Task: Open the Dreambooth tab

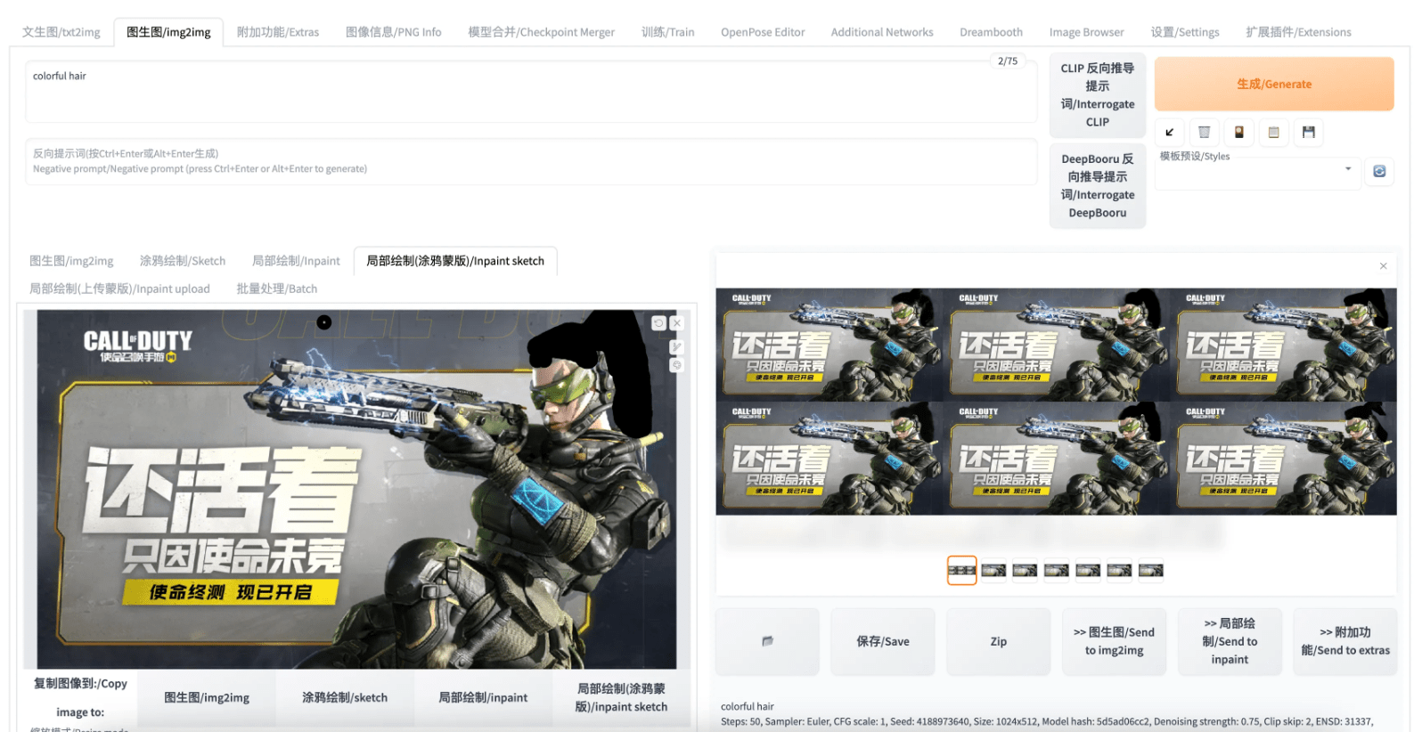Action: click(x=991, y=32)
